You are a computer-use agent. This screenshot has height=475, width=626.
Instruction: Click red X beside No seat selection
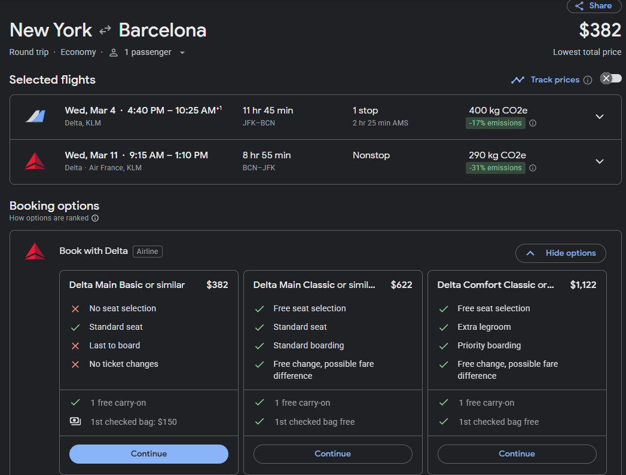(75, 309)
